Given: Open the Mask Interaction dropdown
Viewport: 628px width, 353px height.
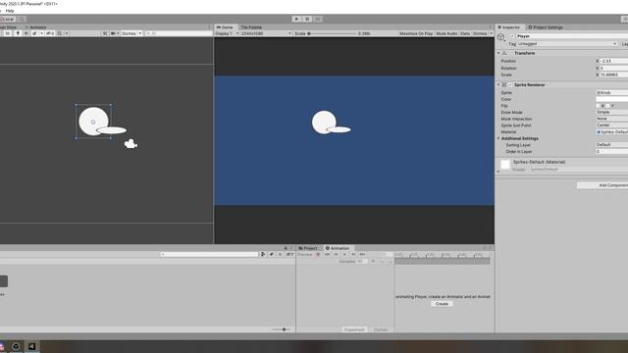Looking at the screenshot, I should tap(612, 119).
